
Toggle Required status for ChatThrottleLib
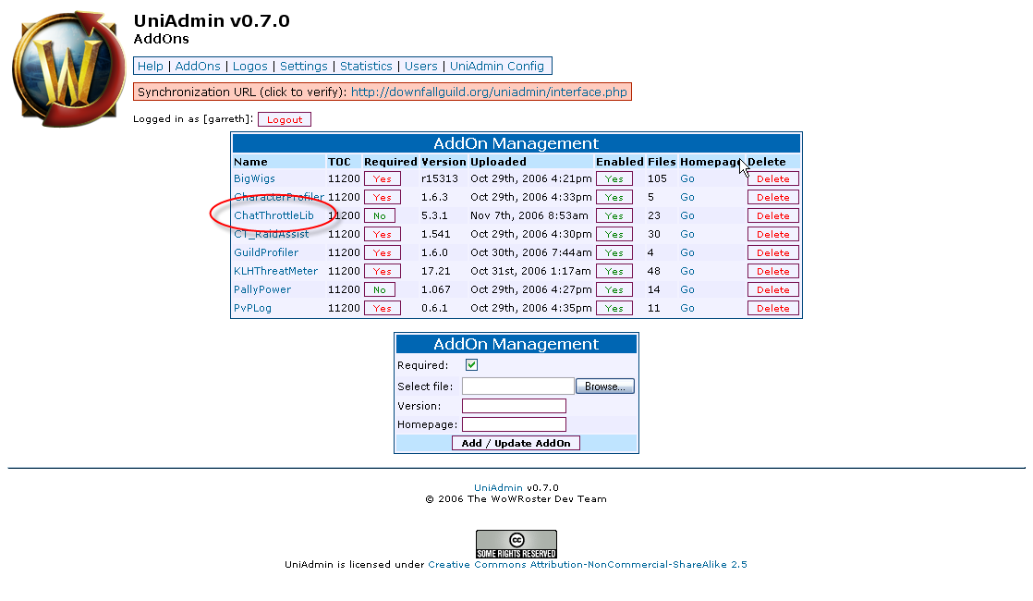(380, 215)
